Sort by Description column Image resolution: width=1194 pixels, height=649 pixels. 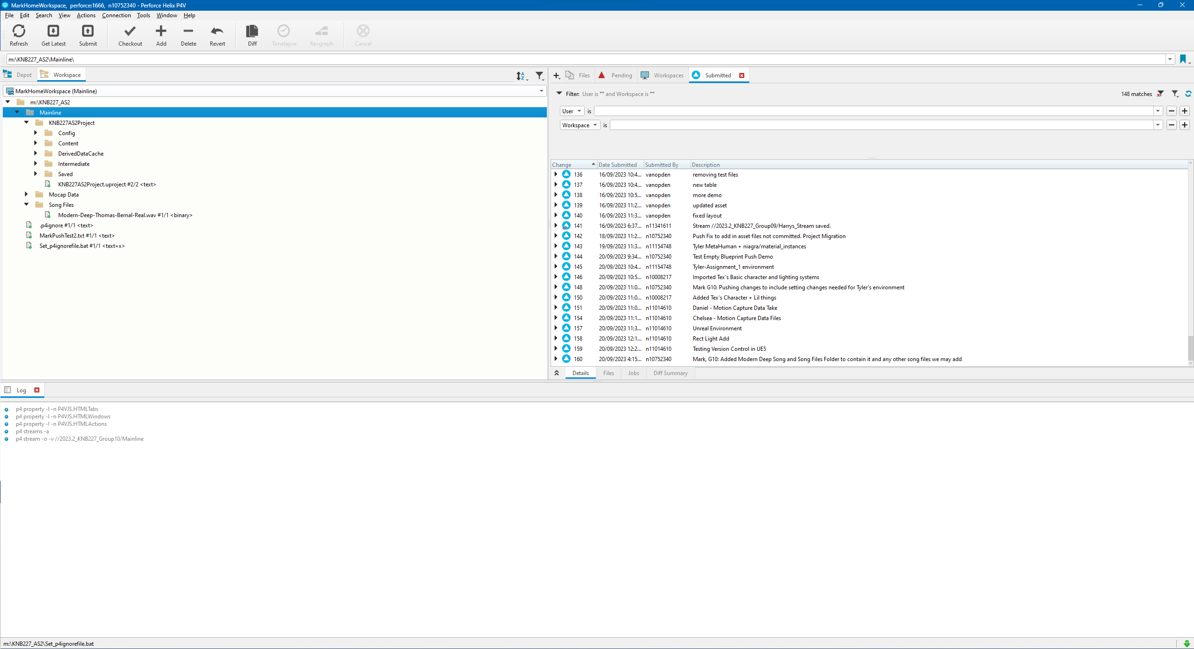[x=939, y=165]
